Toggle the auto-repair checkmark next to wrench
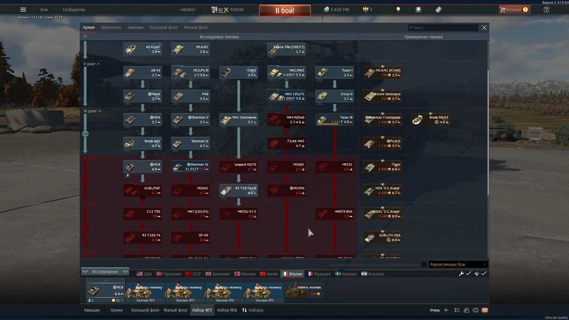 [468, 273]
